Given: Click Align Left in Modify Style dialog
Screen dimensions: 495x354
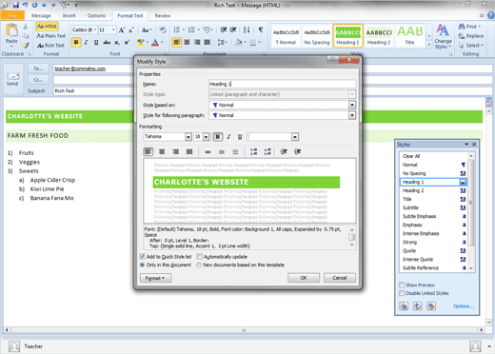Looking at the screenshot, I should (148, 151).
